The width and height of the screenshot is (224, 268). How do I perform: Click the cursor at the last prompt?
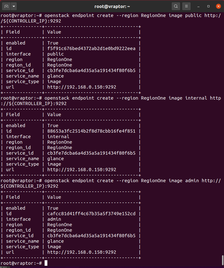[x=46, y=263]
